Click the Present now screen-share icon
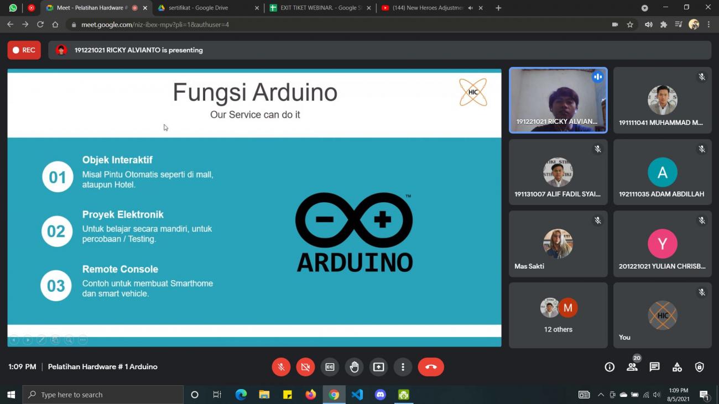The width and height of the screenshot is (719, 404). (x=378, y=367)
